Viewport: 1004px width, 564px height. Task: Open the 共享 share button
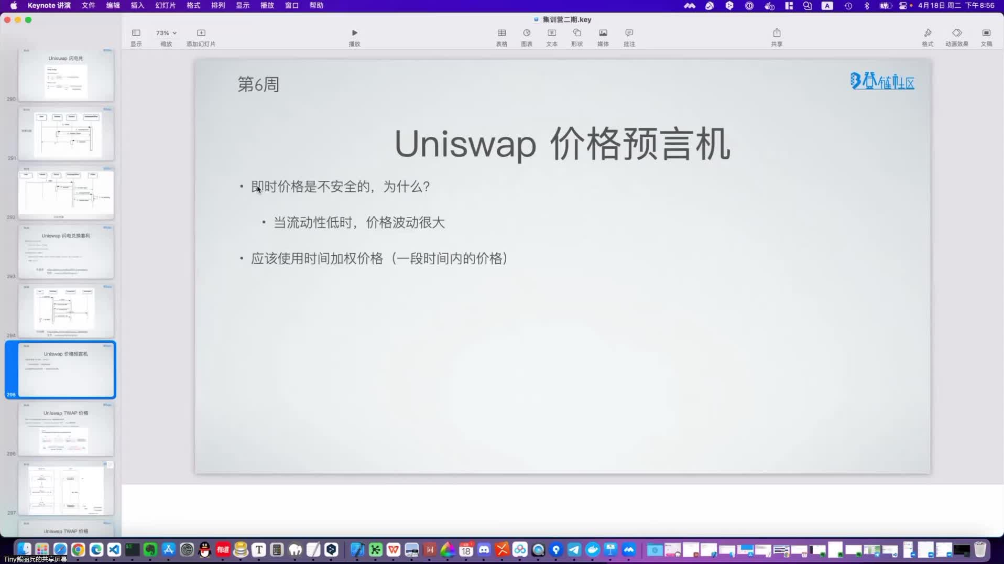(777, 38)
